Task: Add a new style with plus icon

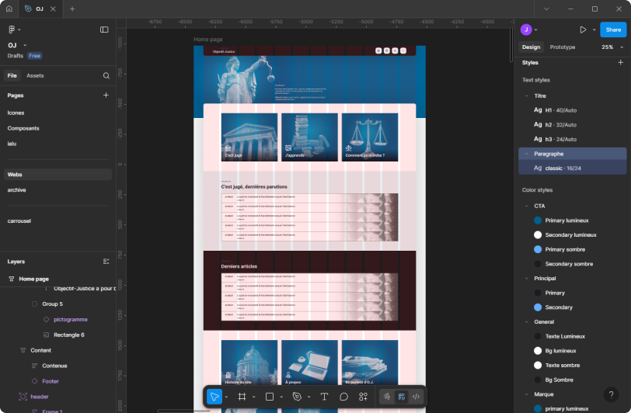Action: (621, 62)
